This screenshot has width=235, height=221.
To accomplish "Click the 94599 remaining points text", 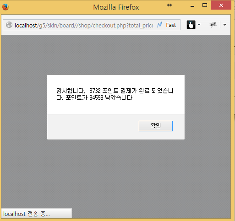I will [x=96, y=97].
